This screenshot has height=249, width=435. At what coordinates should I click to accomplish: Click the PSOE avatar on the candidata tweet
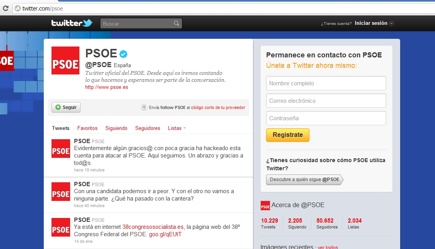point(61,192)
